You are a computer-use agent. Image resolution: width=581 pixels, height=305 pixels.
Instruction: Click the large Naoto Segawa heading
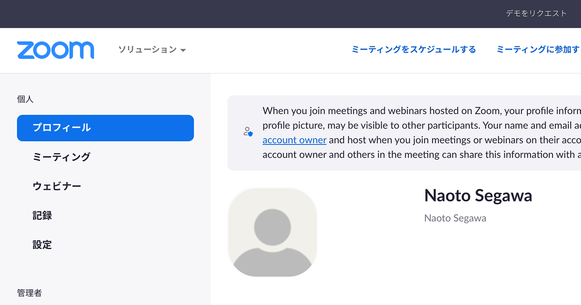click(478, 196)
